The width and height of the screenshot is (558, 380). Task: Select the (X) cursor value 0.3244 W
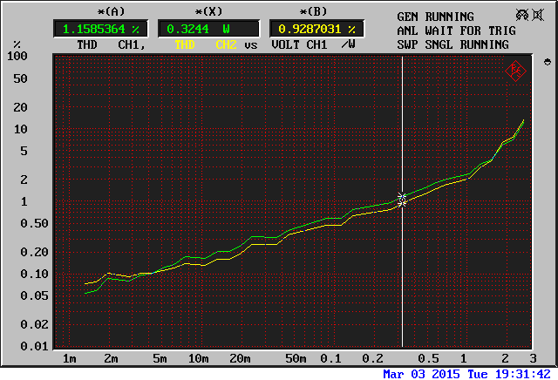[206, 29]
